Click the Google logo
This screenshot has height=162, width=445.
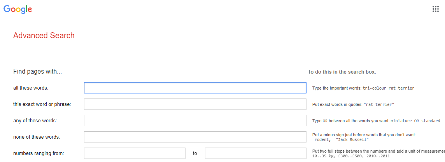18,9
